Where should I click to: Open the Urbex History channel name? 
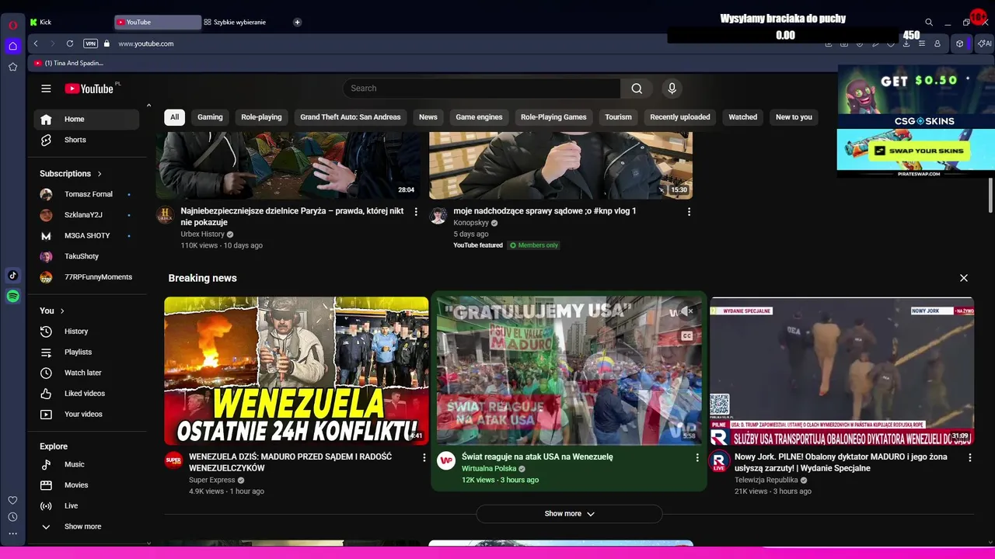tap(202, 234)
